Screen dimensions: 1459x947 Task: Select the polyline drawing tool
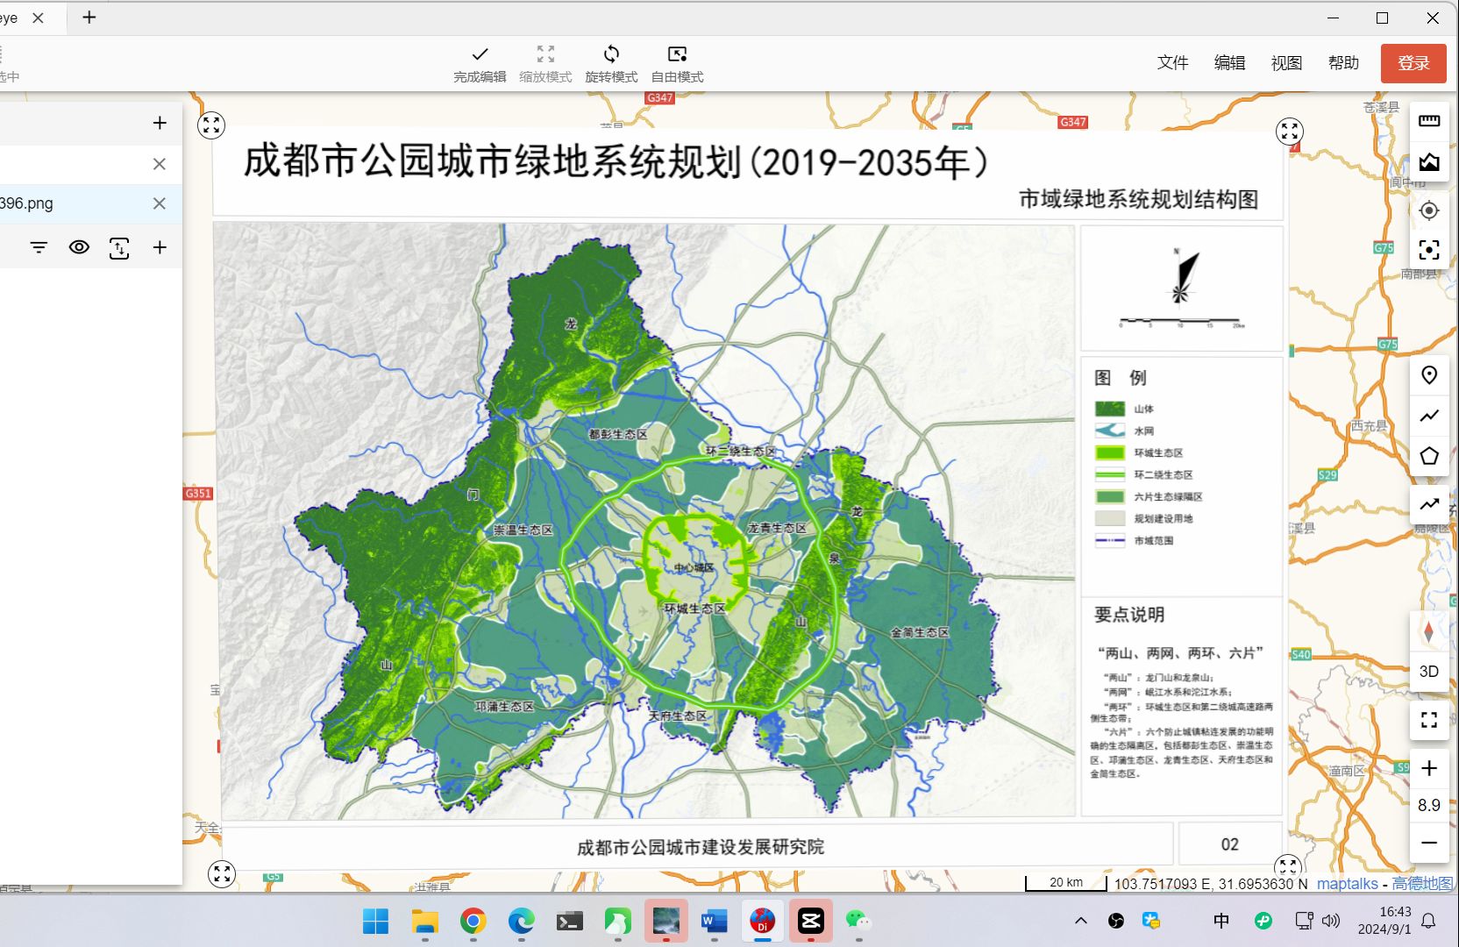coord(1429,417)
